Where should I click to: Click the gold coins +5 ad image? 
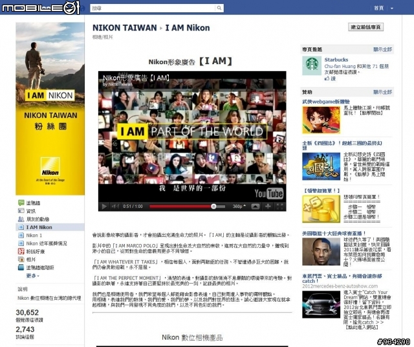tap(321, 209)
